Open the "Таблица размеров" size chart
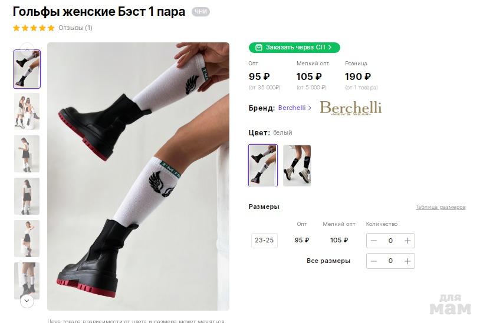The image size is (480, 323). 440,207
